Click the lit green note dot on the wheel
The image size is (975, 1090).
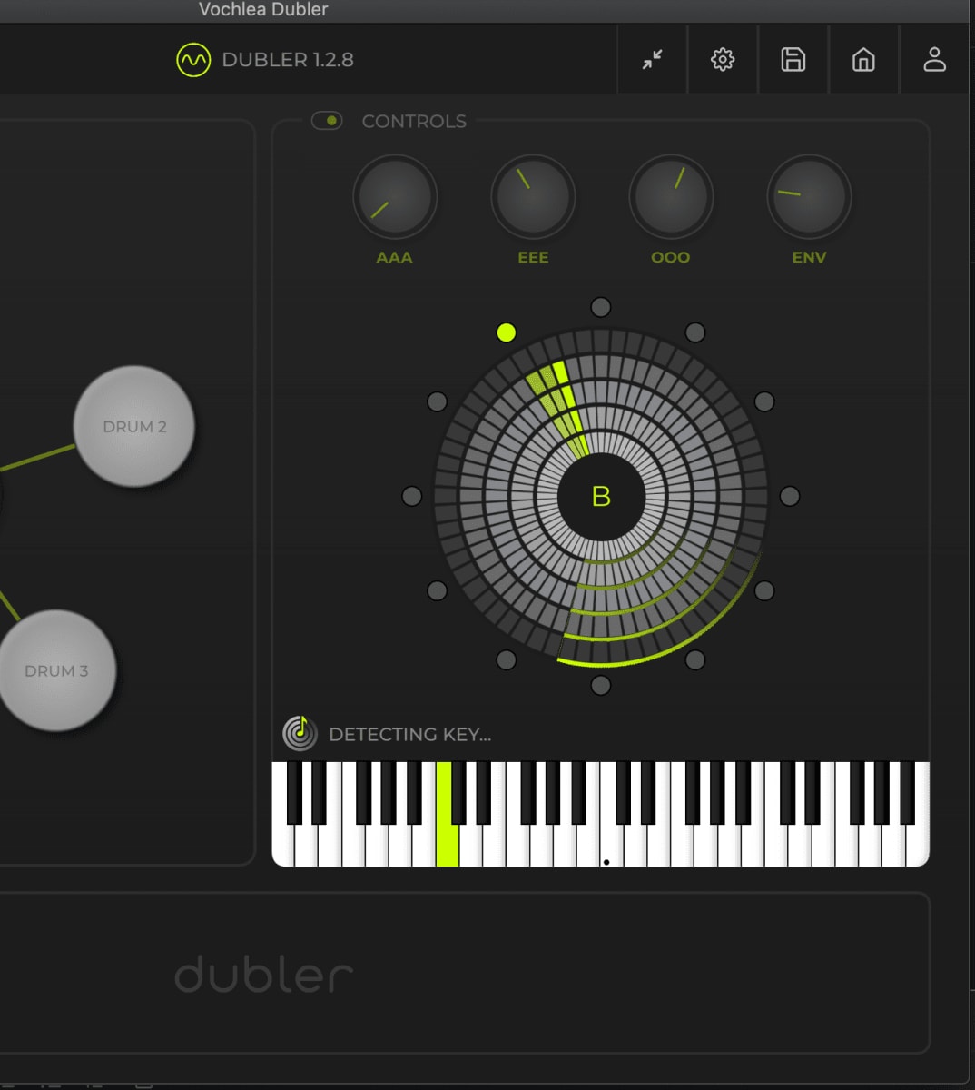pos(507,332)
